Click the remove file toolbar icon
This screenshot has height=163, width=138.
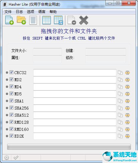(72, 20)
